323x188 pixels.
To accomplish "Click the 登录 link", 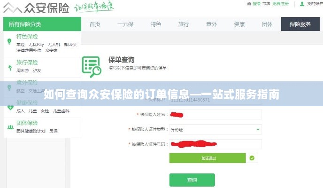I will (257, 4).
